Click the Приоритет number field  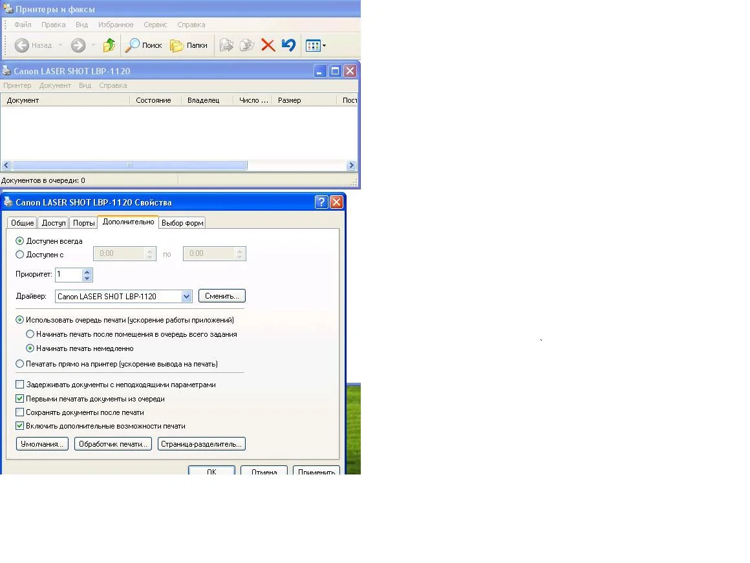[x=69, y=275]
